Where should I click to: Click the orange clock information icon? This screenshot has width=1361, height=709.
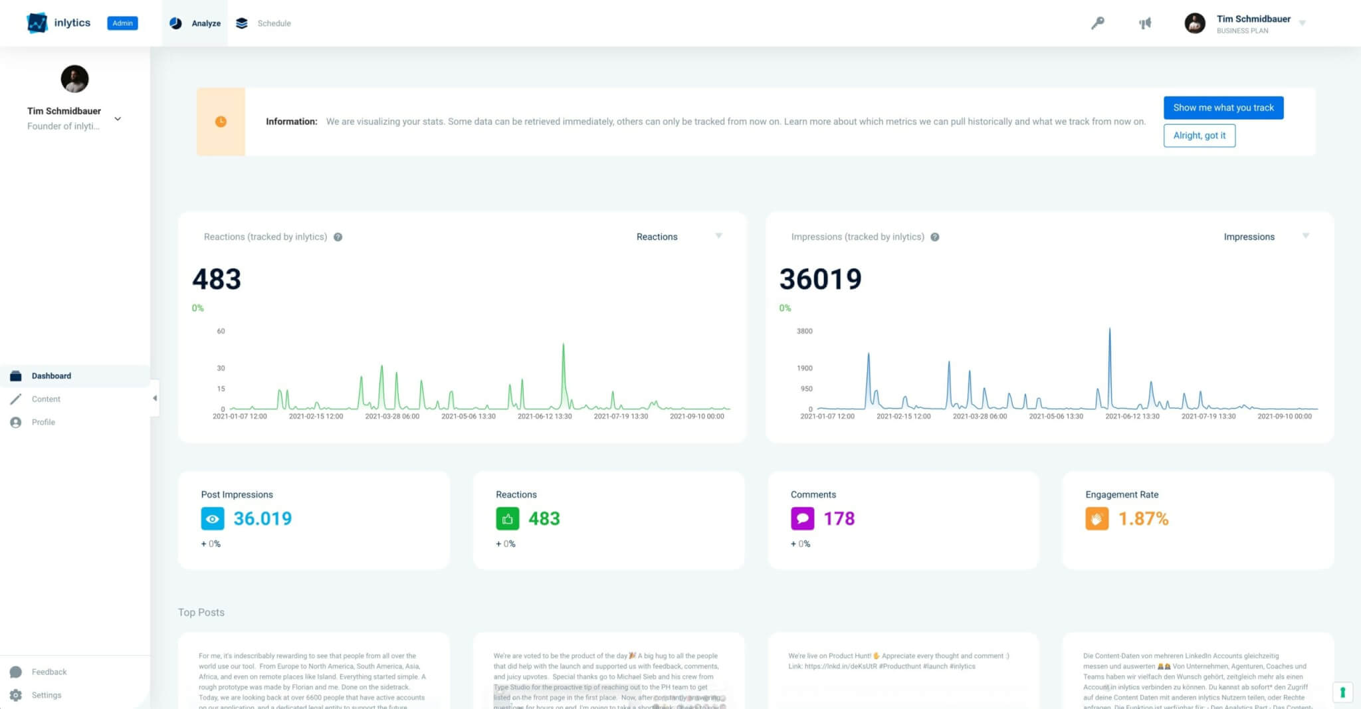pyautogui.click(x=221, y=122)
